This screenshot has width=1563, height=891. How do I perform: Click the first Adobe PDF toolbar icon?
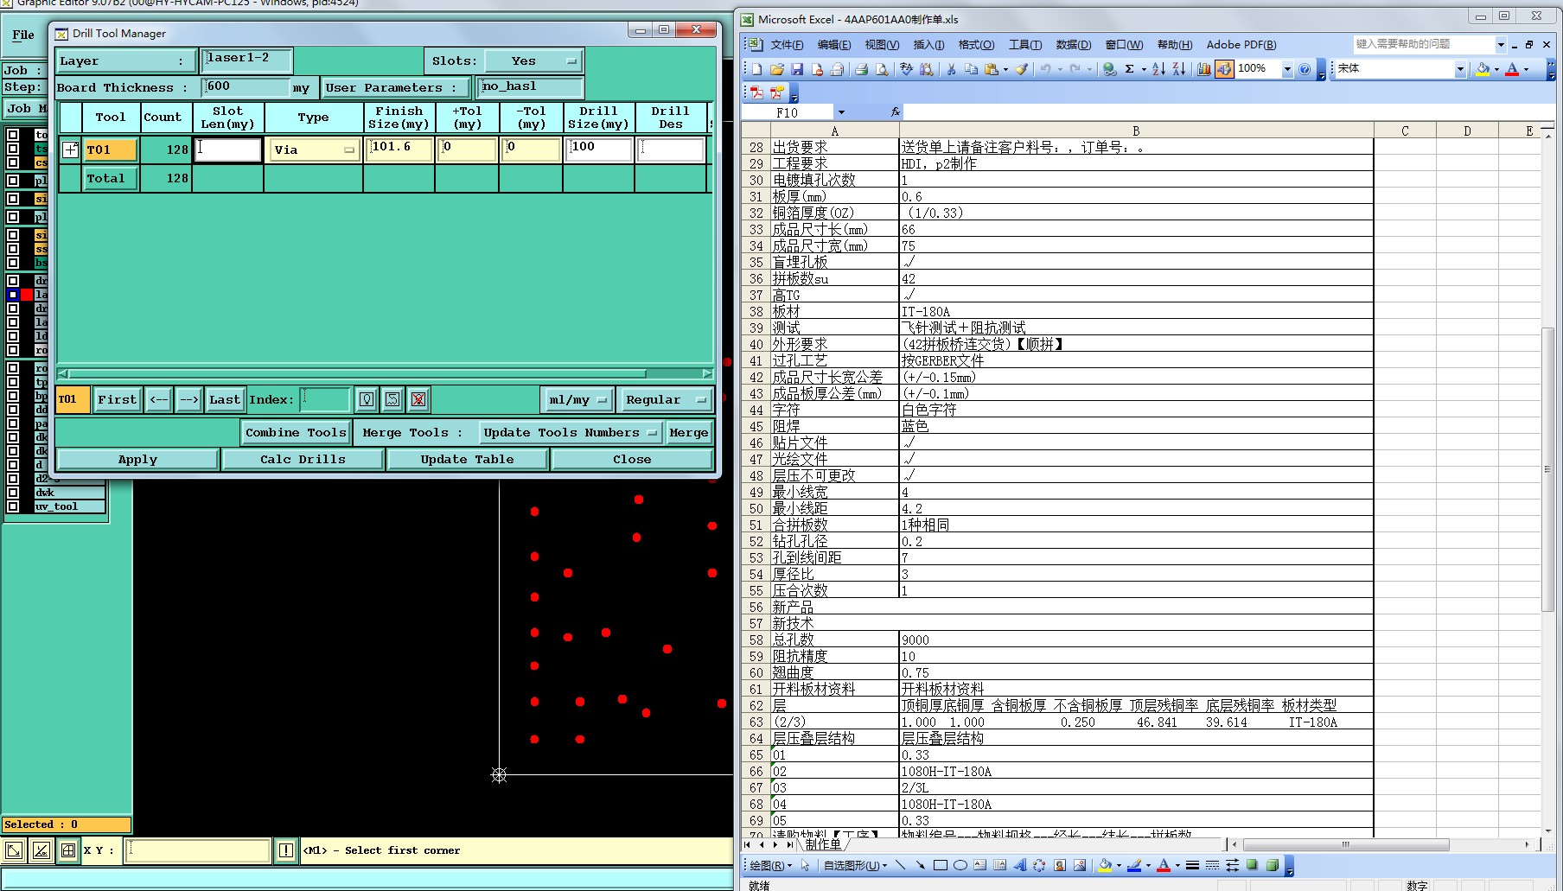tap(757, 92)
